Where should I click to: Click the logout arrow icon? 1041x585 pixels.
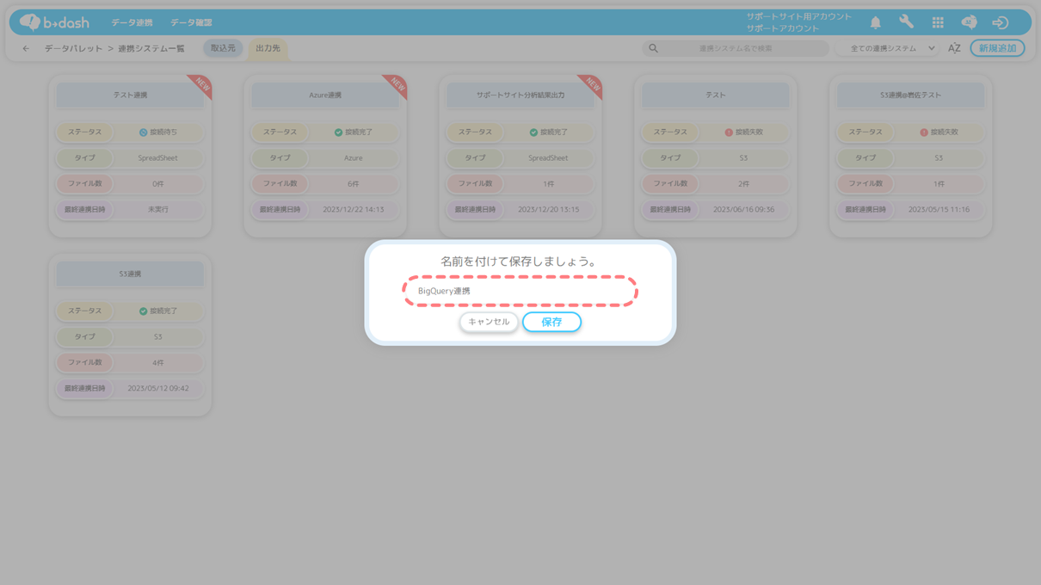(1000, 22)
